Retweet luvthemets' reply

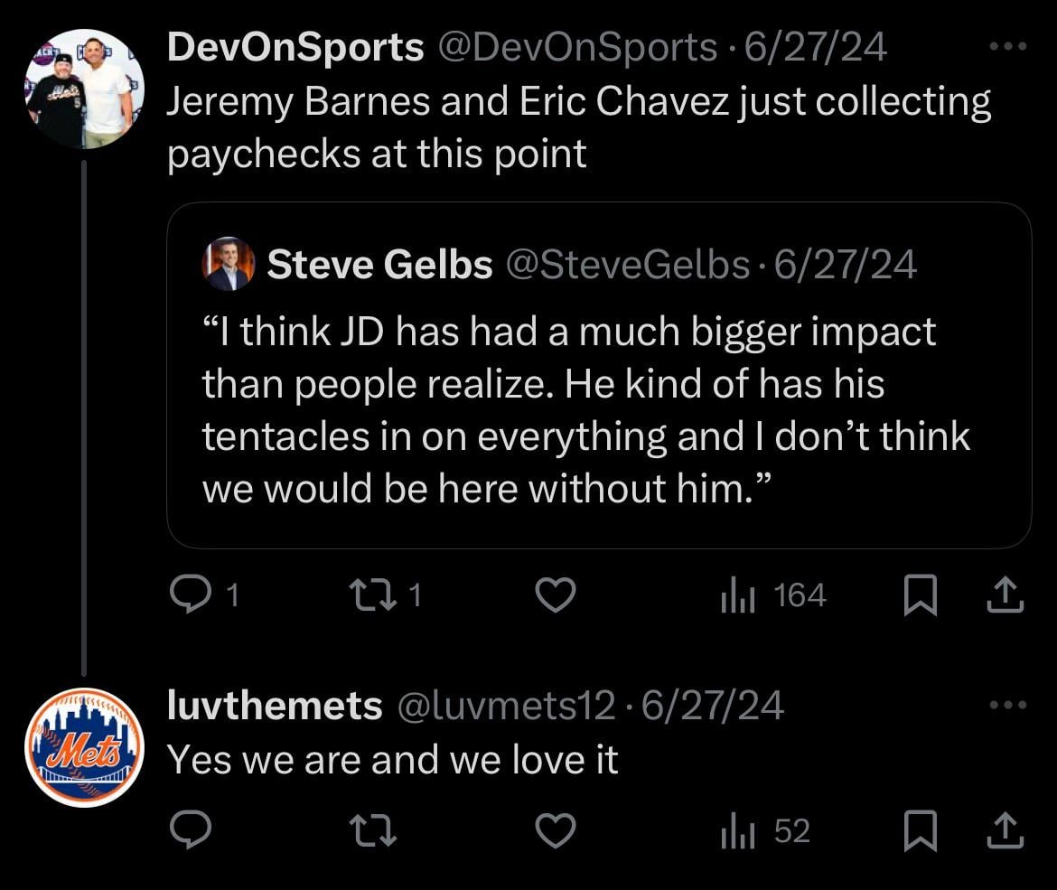[x=373, y=831]
